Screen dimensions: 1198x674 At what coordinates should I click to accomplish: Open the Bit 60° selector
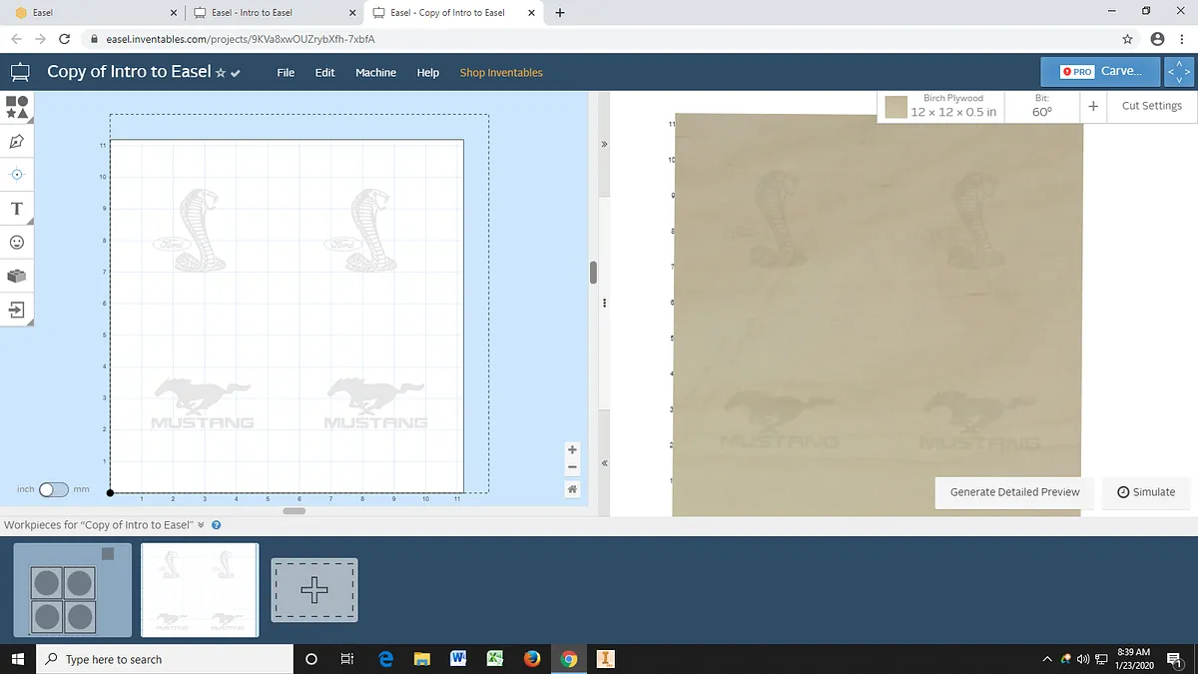point(1041,107)
